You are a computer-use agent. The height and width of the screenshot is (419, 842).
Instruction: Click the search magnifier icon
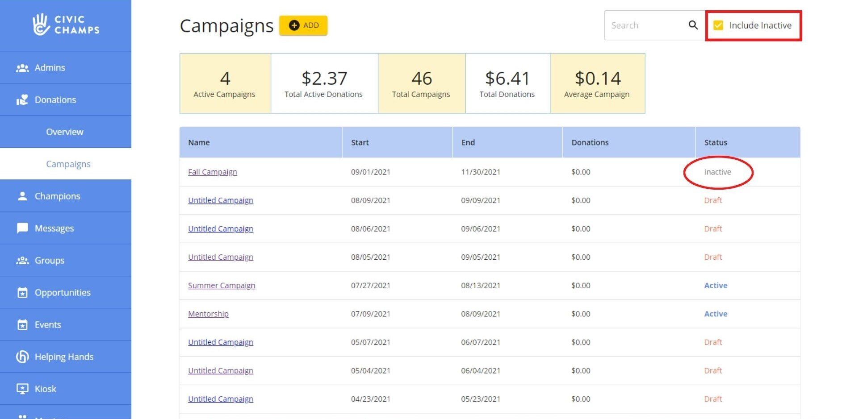[693, 25]
